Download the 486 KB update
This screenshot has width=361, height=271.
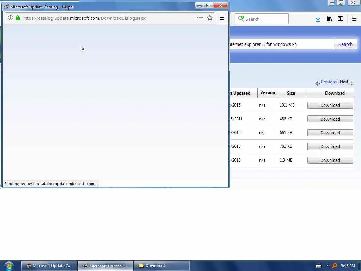point(330,119)
